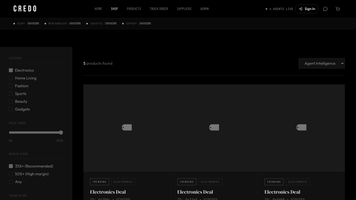The image size is (356, 200).
Task: Uncheck the Electronics category checkbox
Action: (11, 70)
